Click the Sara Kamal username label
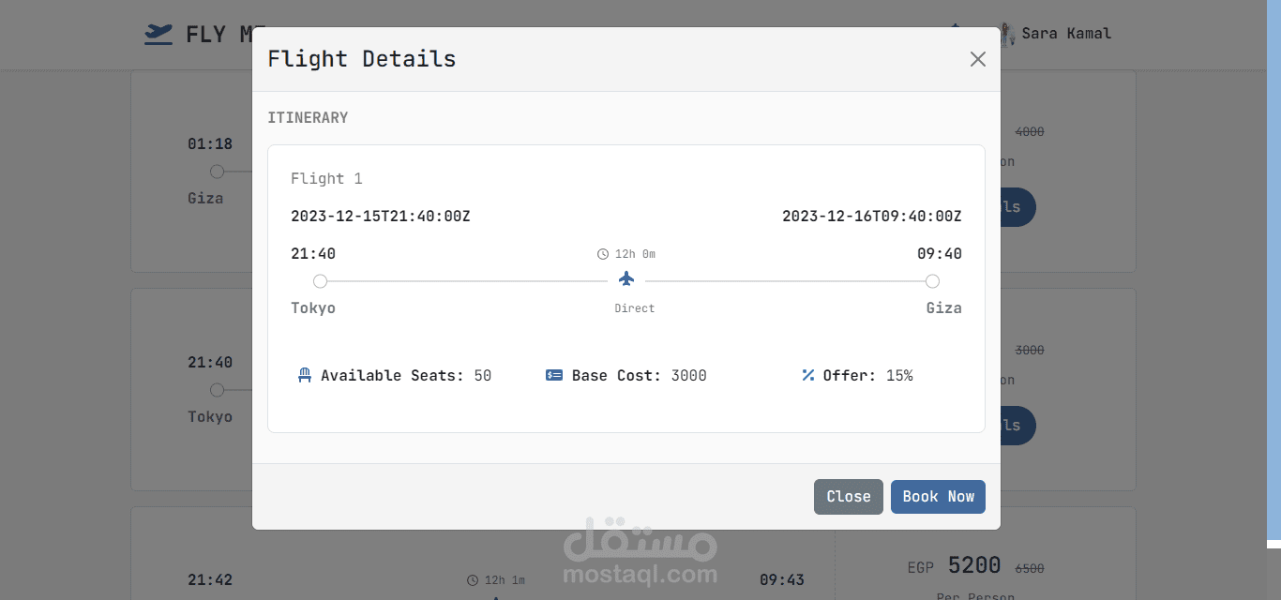The width and height of the screenshot is (1281, 600). tap(1067, 34)
